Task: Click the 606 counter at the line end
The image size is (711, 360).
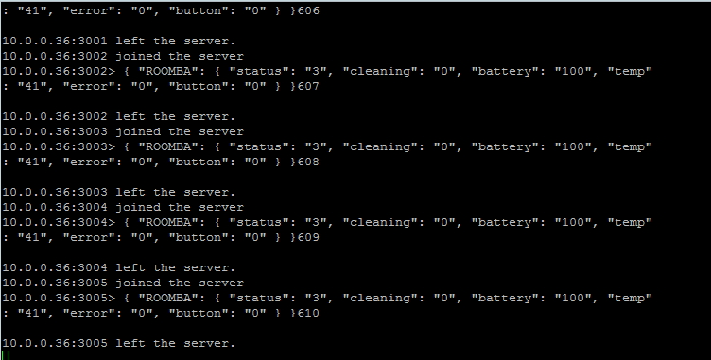Action: pos(308,10)
